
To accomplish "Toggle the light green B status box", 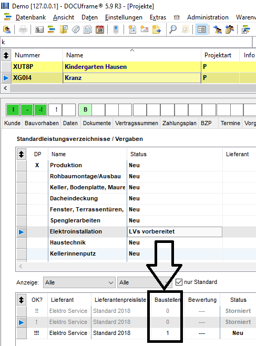I will click(85, 110).
